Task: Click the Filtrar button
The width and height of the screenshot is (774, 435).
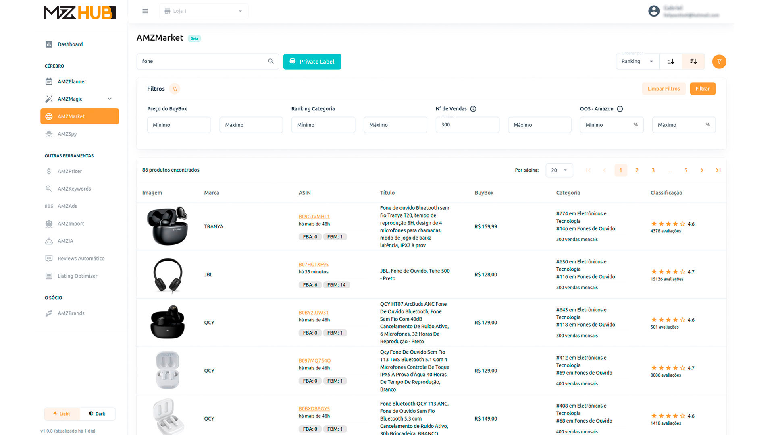Action: point(703,89)
